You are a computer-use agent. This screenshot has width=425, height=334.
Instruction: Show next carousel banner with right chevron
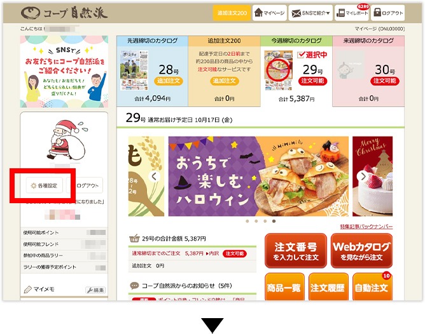[363, 177]
